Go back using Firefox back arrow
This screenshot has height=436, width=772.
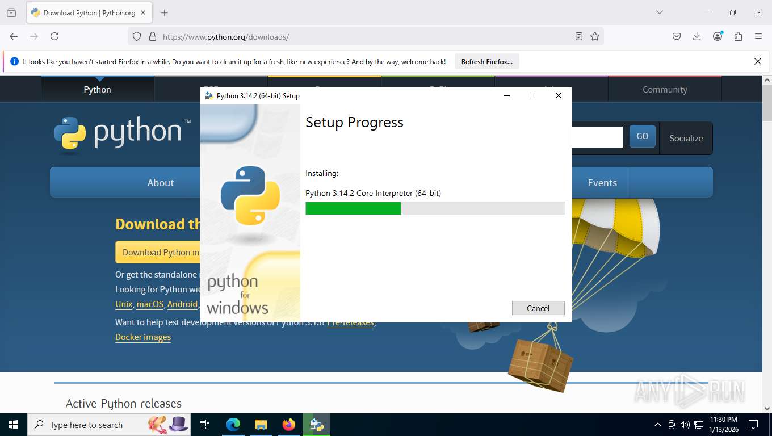pos(14,36)
